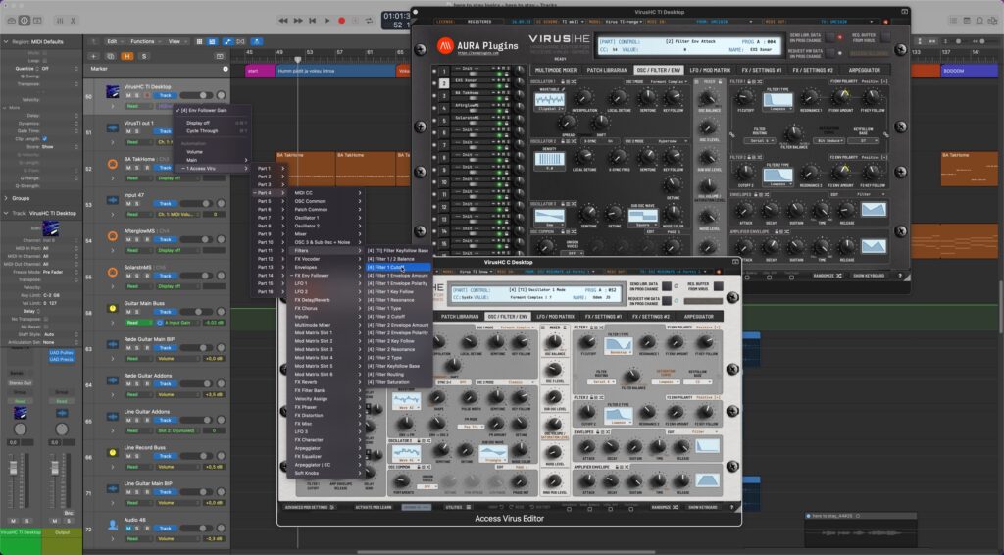
Task: Click the Rewind transport button
Action: (283, 21)
